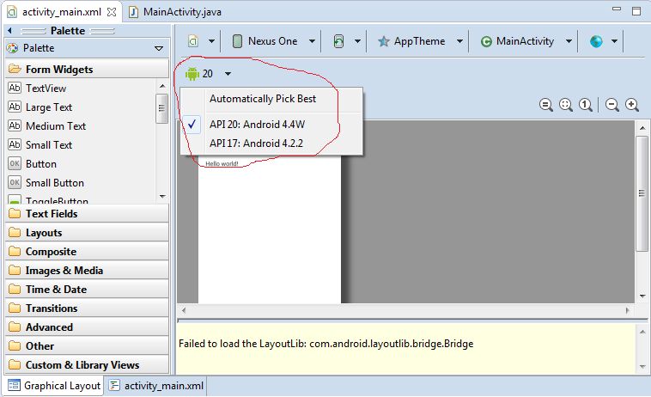Open the configuration file icon in toolbar
Viewport: 651px width, 397px height.
point(193,41)
